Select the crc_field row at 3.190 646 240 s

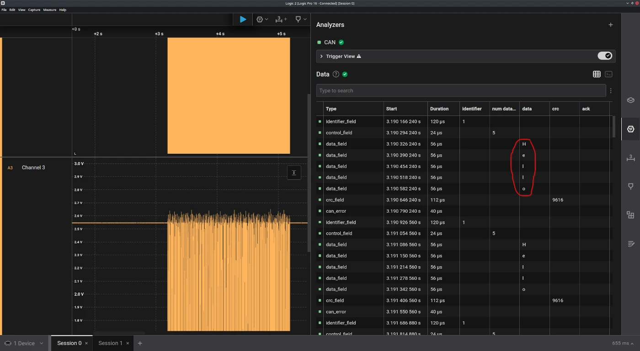click(x=463, y=200)
